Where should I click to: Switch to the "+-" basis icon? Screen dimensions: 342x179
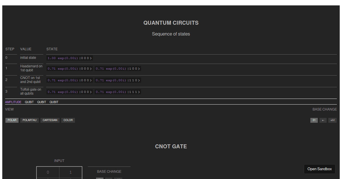[323, 120]
